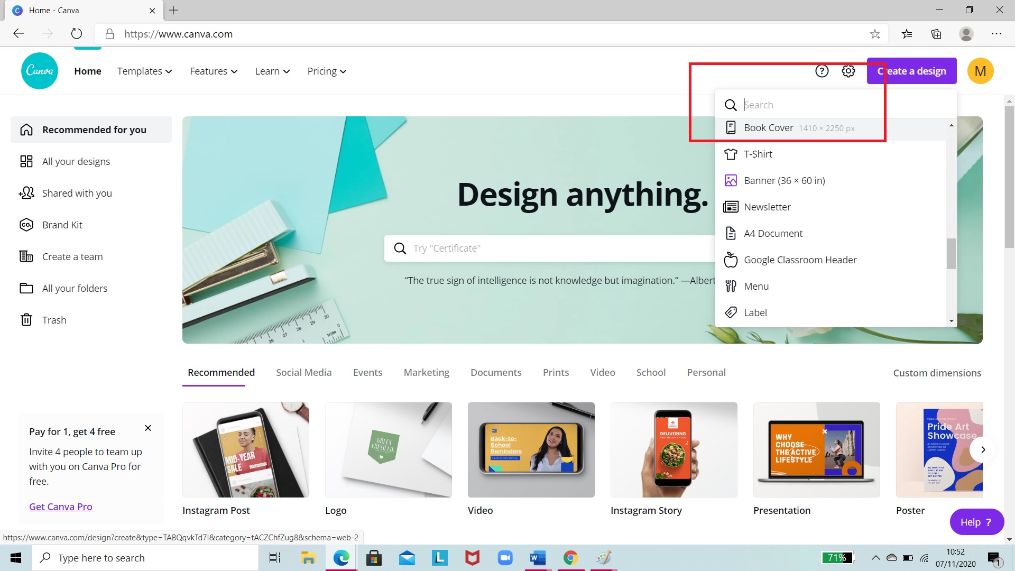Switch to the Social Media tab
This screenshot has width=1015, height=571.
[x=304, y=372]
